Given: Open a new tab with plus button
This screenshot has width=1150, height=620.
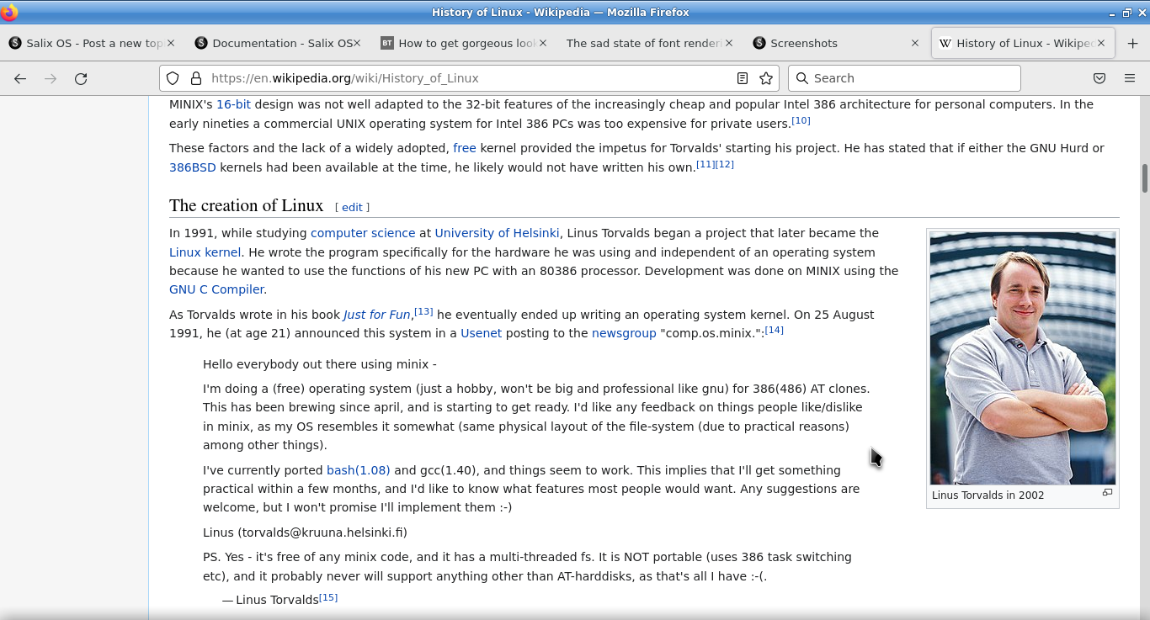Looking at the screenshot, I should click(x=1132, y=43).
